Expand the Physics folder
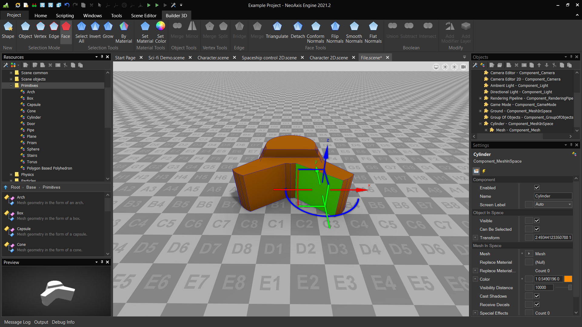 [x=11, y=174]
